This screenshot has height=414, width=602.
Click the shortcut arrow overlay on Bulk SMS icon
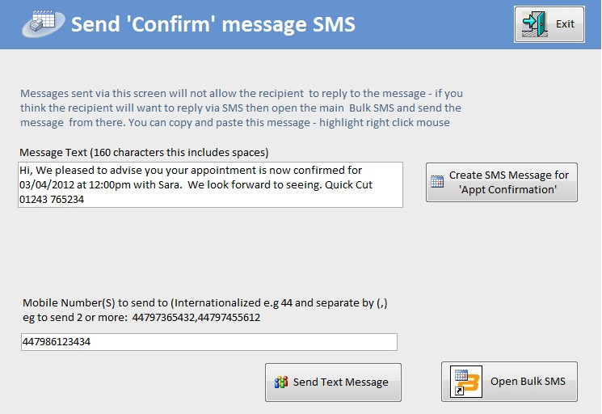point(459,391)
